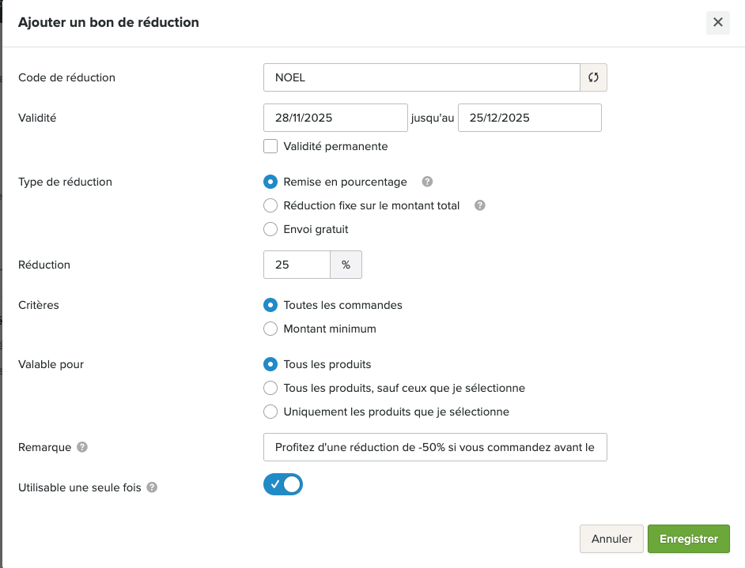This screenshot has height=568, width=745.
Task: Select Tous les produits, sauf ceux sélectionnés
Action: coord(270,388)
